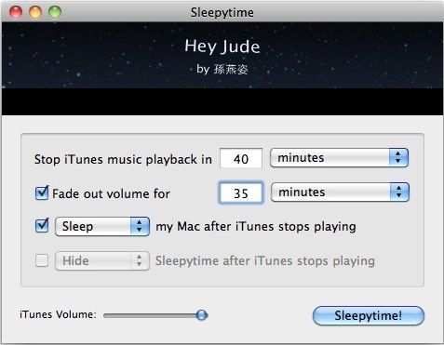
Task: Click the iTunes Volume slider knob
Action: point(202,315)
